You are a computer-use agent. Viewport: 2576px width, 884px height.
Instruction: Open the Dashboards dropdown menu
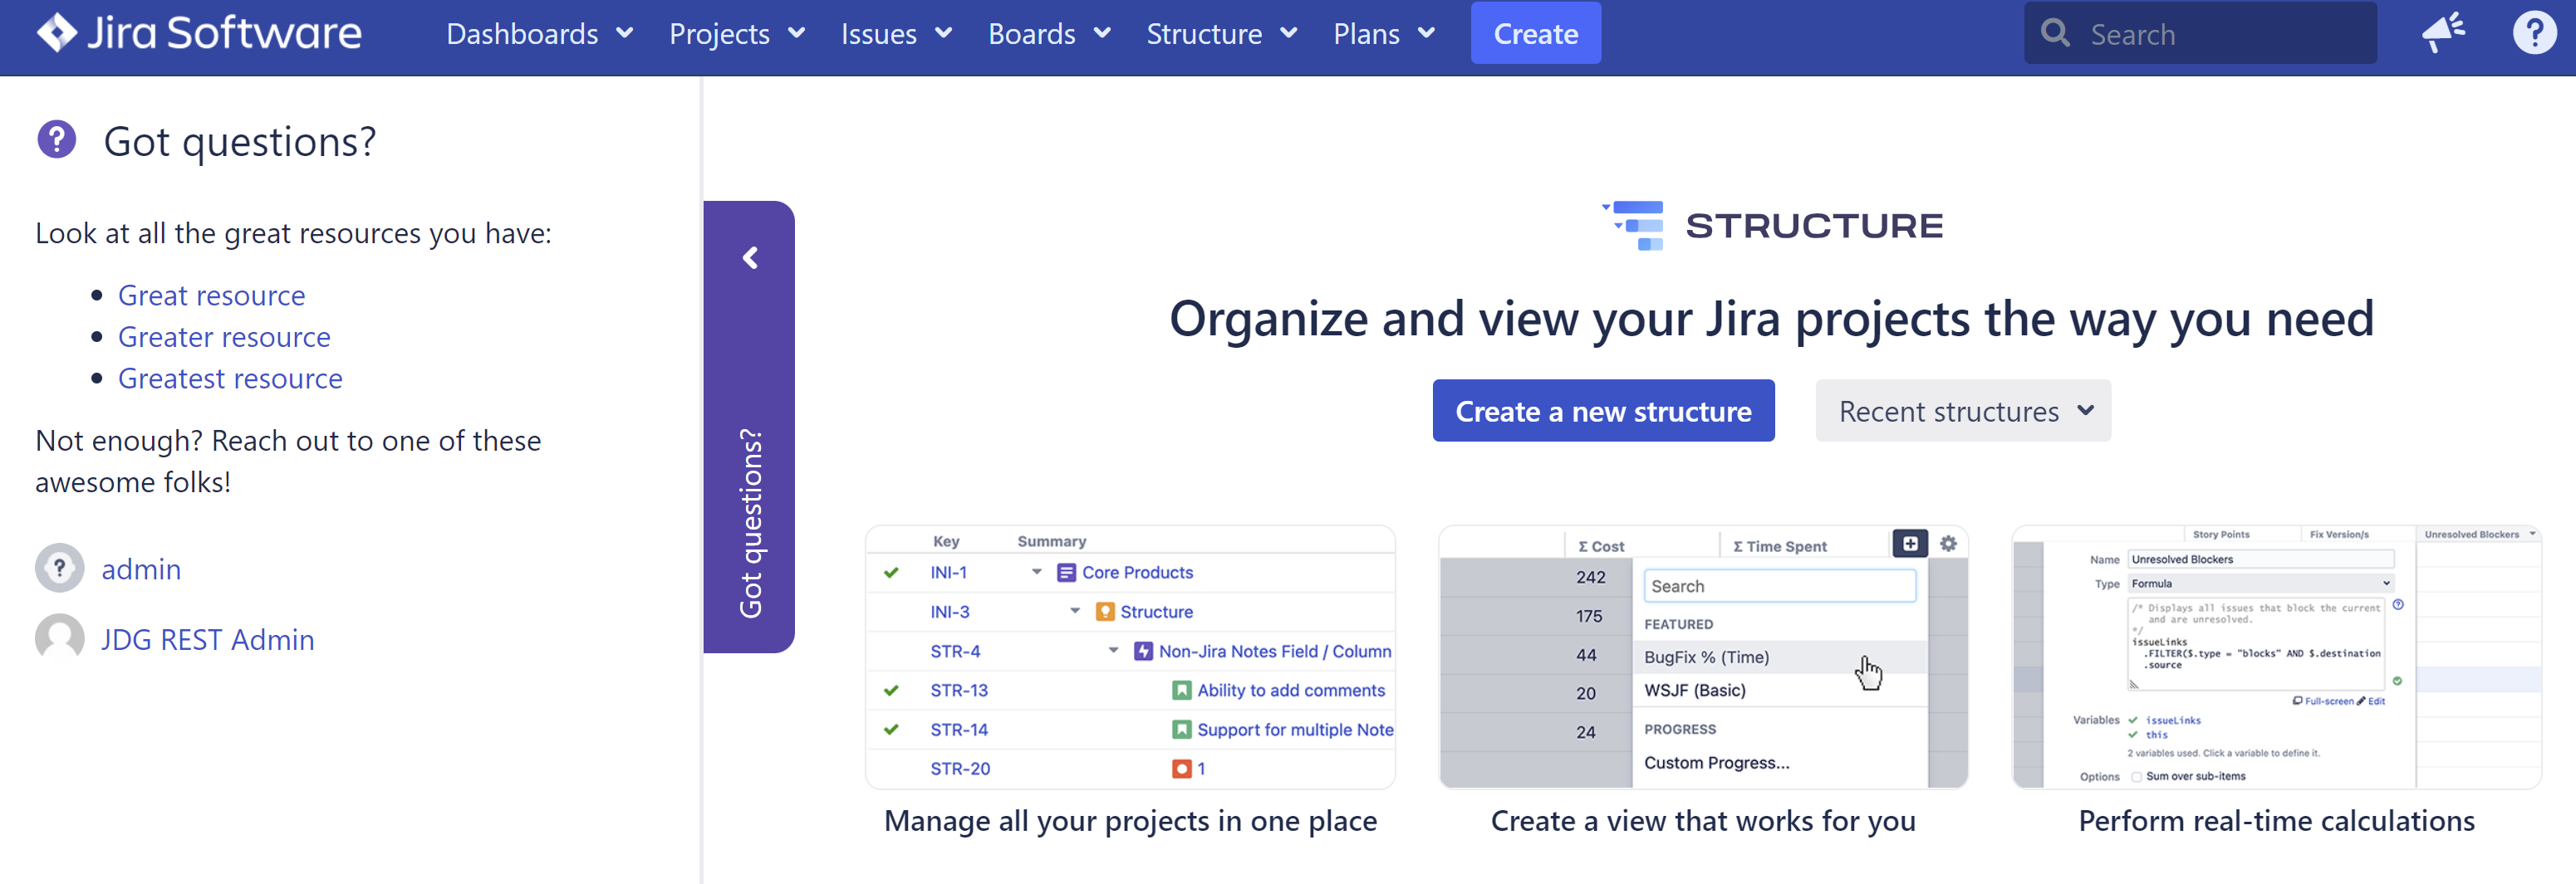(x=539, y=34)
